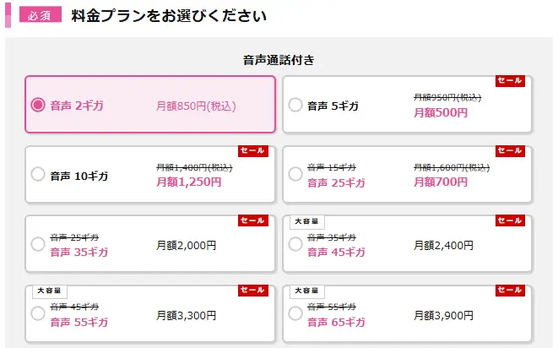Select the 音声 45ギガ 月額2,400円 radio button
The height and width of the screenshot is (348, 558).
295,245
